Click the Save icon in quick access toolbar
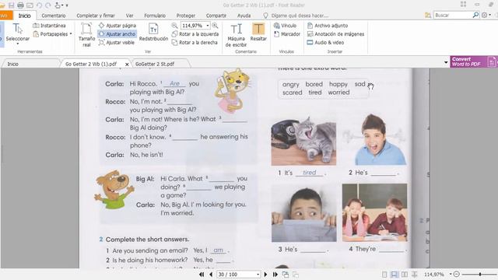This screenshot has height=280, width=498. point(12,5)
